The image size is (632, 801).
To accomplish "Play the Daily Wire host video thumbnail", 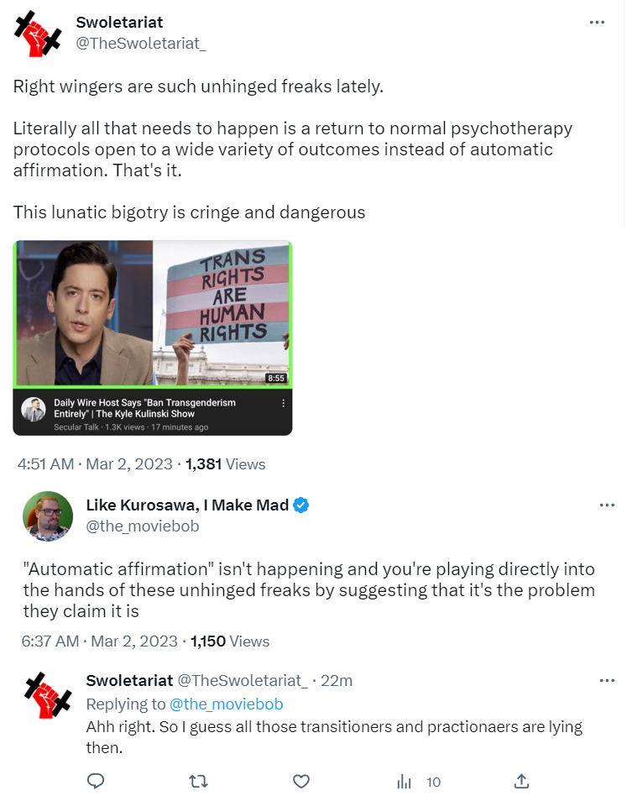I will click(153, 313).
